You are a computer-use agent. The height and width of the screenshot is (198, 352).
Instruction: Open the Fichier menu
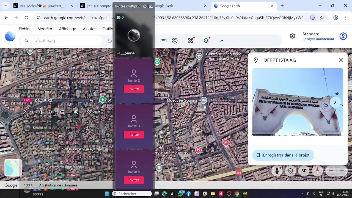tap(25, 29)
